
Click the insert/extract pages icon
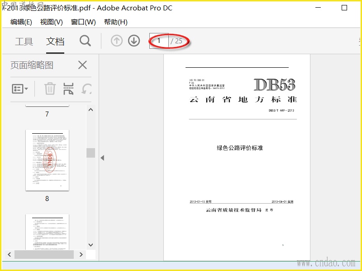click(x=68, y=89)
